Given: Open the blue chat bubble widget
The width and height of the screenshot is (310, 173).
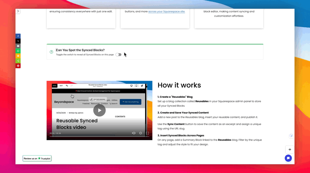Looking at the screenshot, I should pyautogui.click(x=288, y=158).
